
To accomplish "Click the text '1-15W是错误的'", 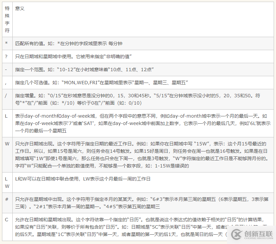I will [172, 166].
